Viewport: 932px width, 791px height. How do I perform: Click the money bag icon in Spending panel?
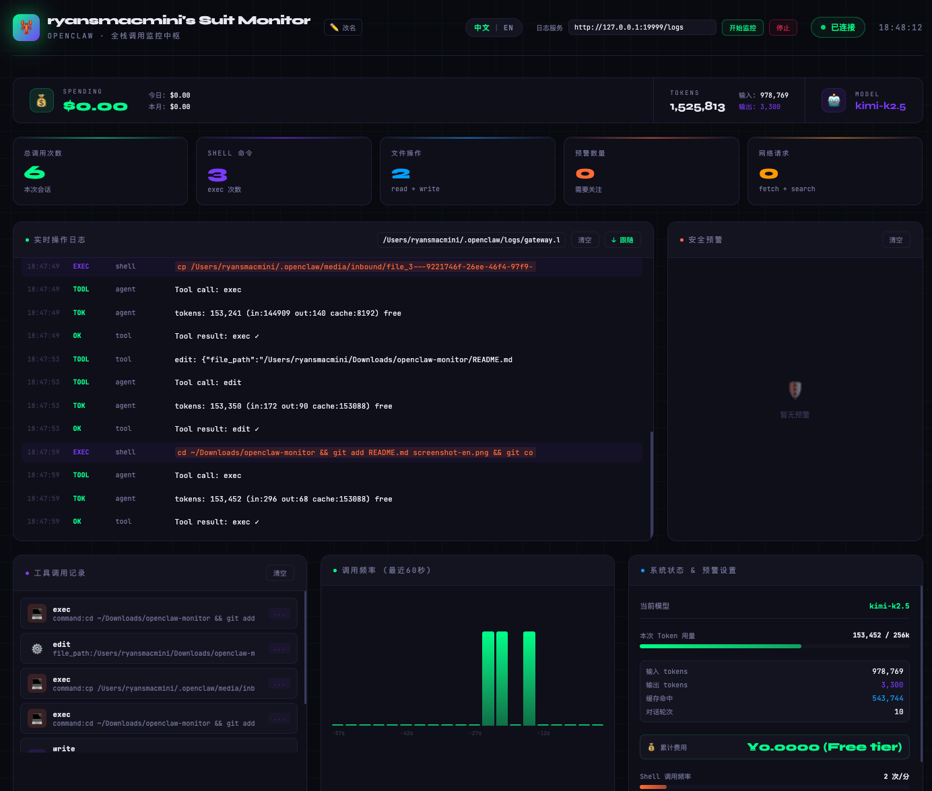(42, 100)
